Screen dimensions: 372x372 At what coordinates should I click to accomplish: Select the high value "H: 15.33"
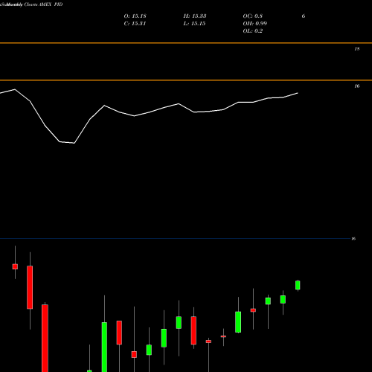195,16
